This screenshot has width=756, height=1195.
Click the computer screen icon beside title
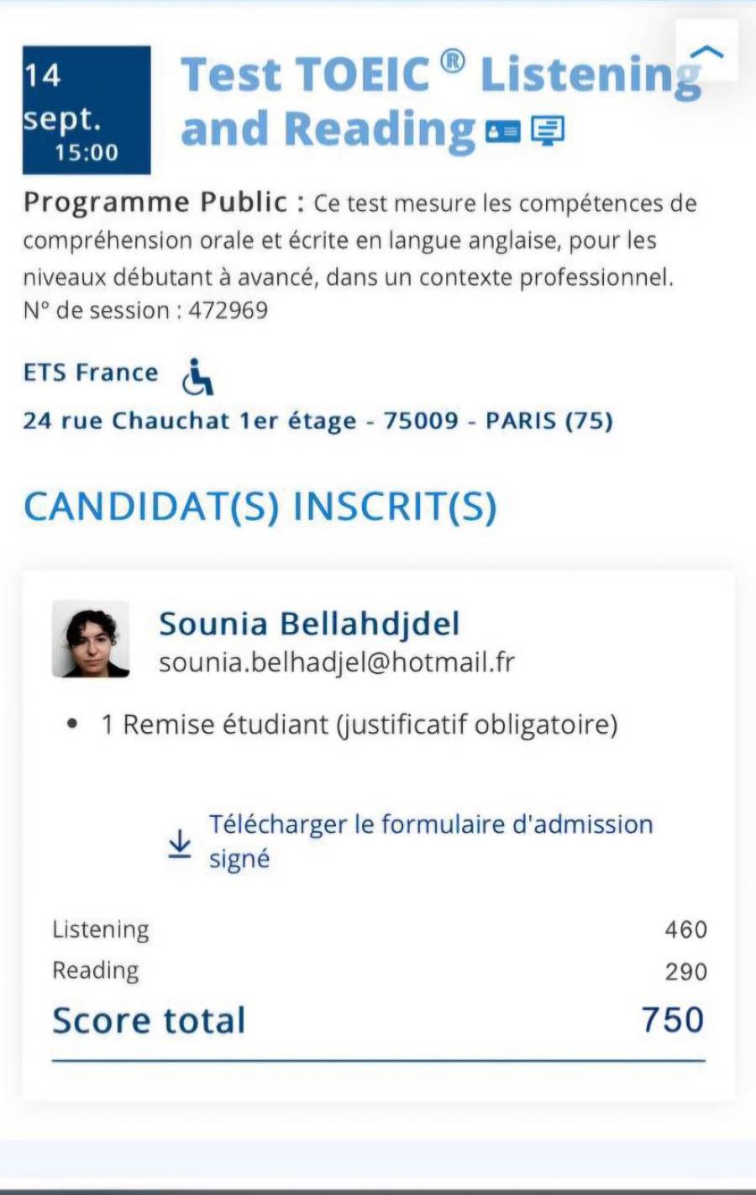click(548, 130)
